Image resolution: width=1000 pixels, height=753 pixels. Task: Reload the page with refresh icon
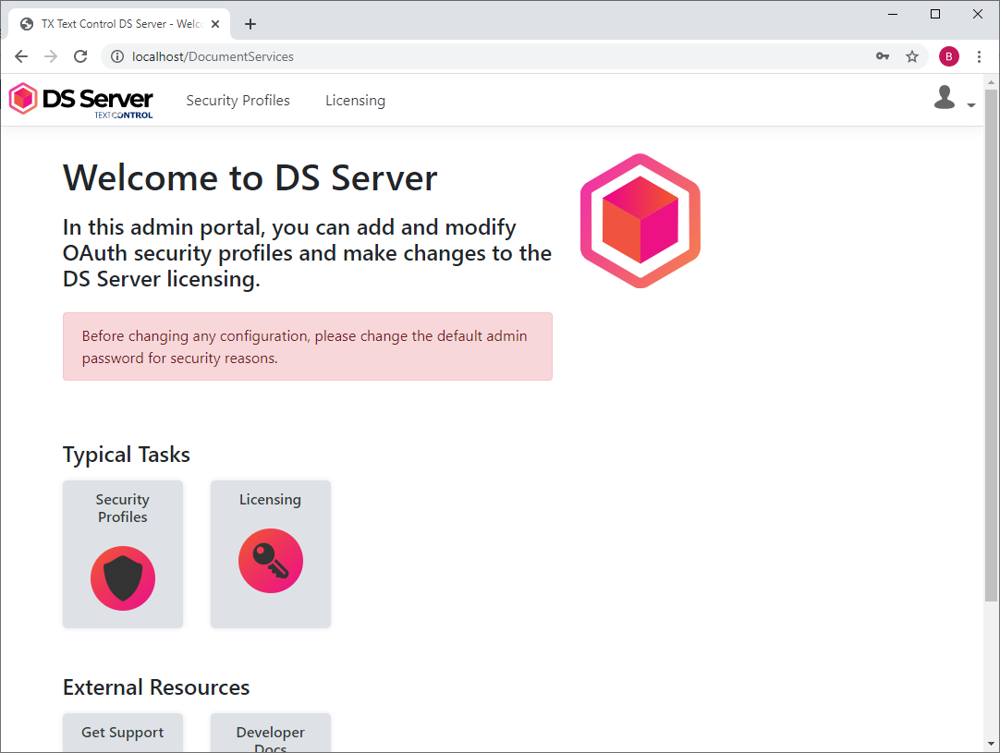tap(80, 56)
